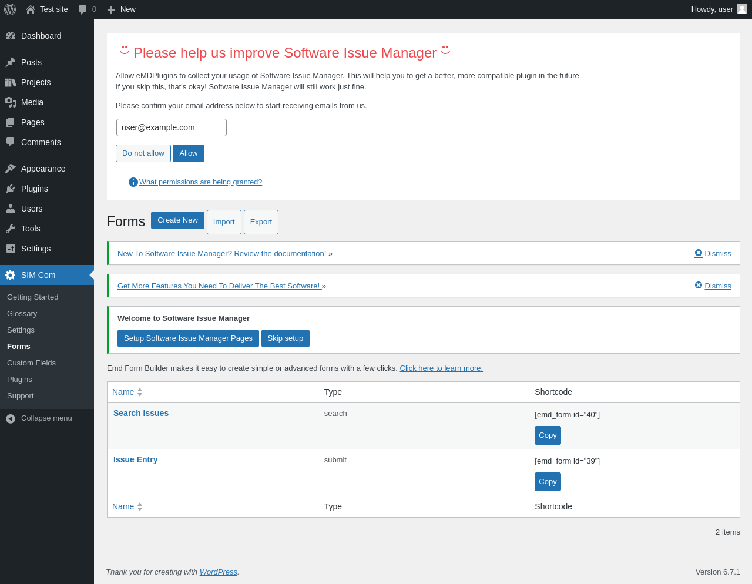Click the shortcode text [emd_form id="40"]
This screenshot has width=752, height=584.
pos(567,415)
